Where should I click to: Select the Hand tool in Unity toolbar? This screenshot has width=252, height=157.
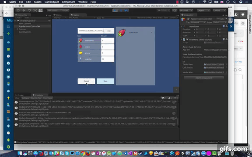pyautogui.click(x=18, y=10)
